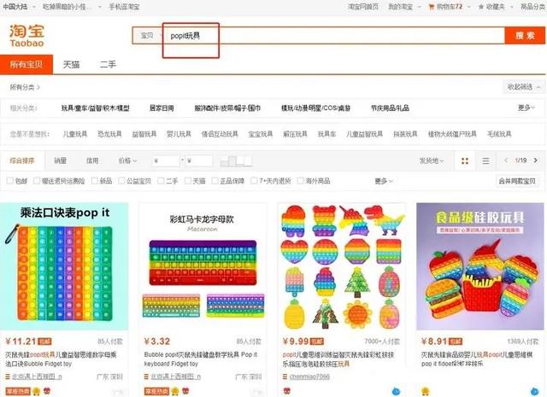
Task: Expand the 发货地 location dropdown
Action: 432,161
